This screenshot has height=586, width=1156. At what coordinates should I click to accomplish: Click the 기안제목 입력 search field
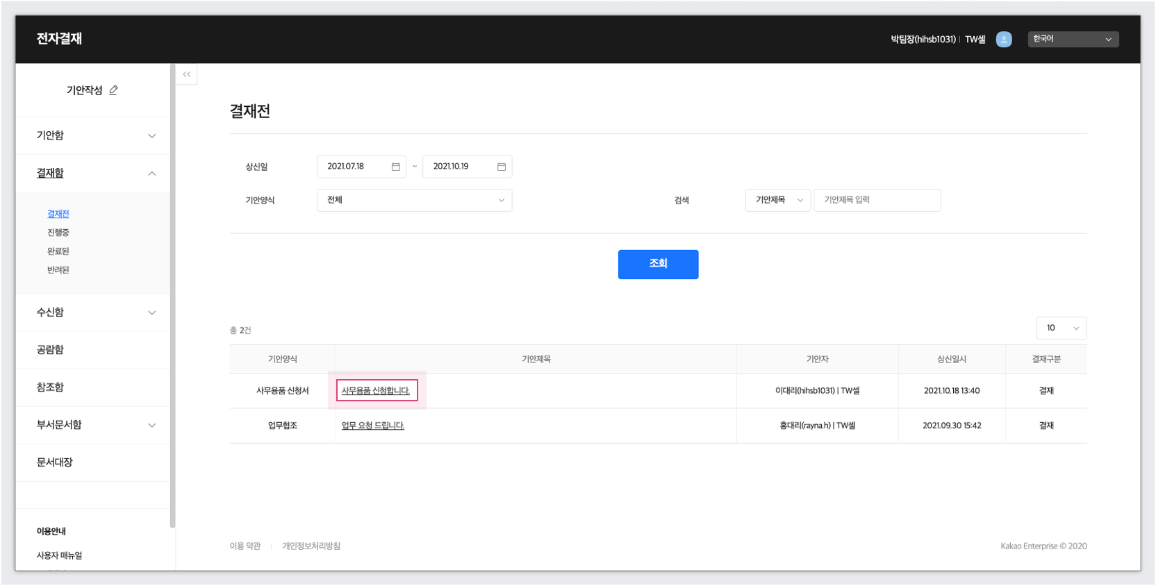click(x=877, y=200)
